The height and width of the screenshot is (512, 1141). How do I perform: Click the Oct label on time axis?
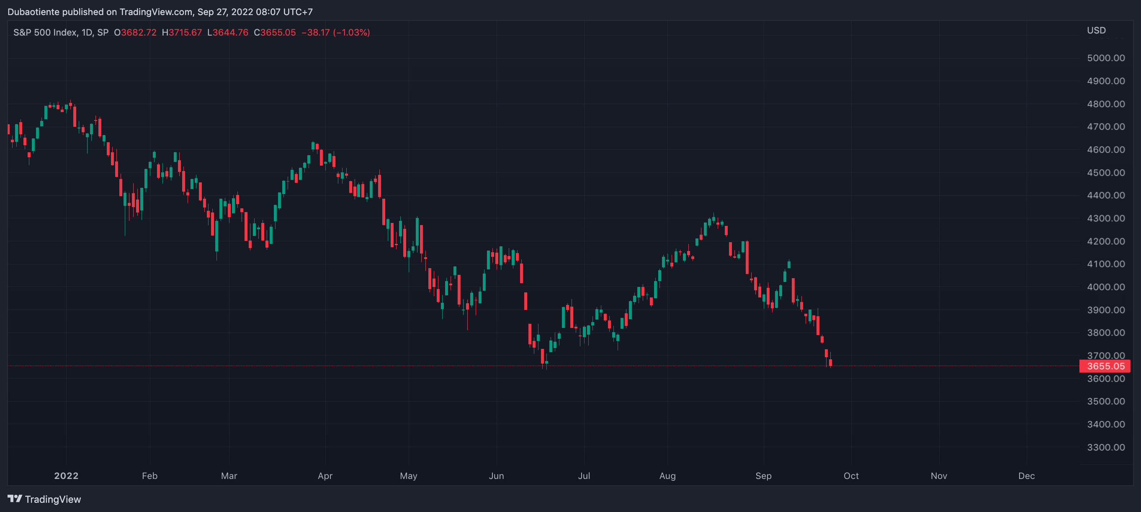click(x=851, y=476)
